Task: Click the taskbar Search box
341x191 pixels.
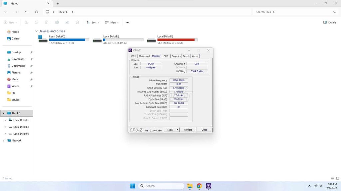Action: 161,186
